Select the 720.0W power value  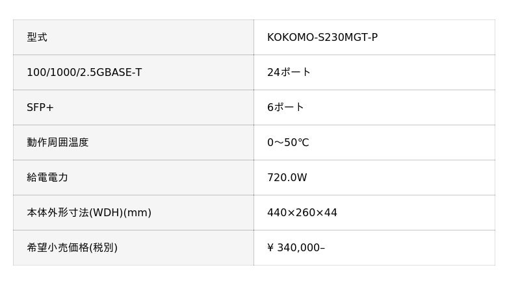287,178
